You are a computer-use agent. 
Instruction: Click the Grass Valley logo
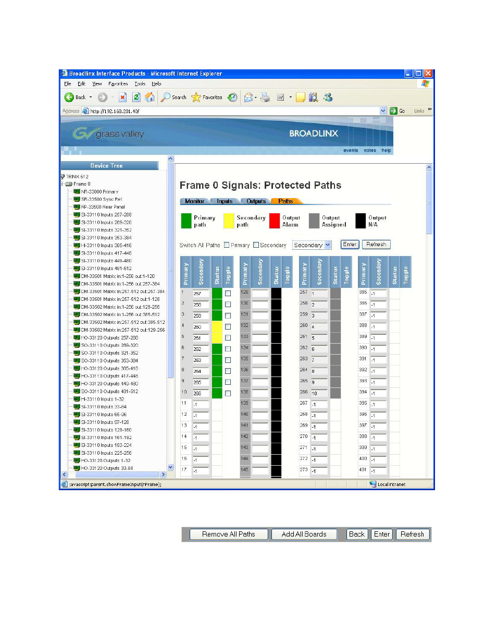(x=109, y=133)
